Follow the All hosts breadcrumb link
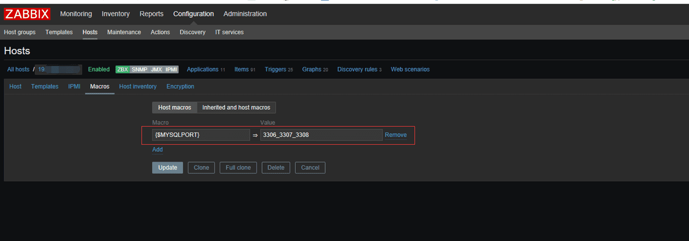The height and width of the screenshot is (241, 689). 18,69
